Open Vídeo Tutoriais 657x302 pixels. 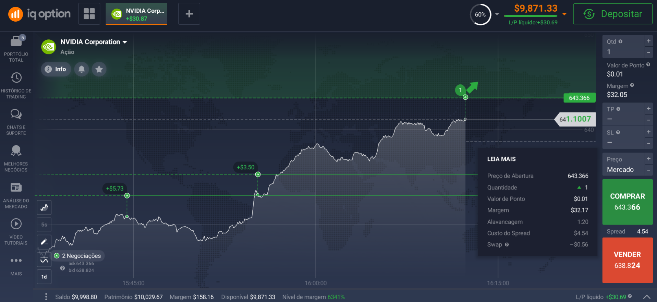coord(16,232)
